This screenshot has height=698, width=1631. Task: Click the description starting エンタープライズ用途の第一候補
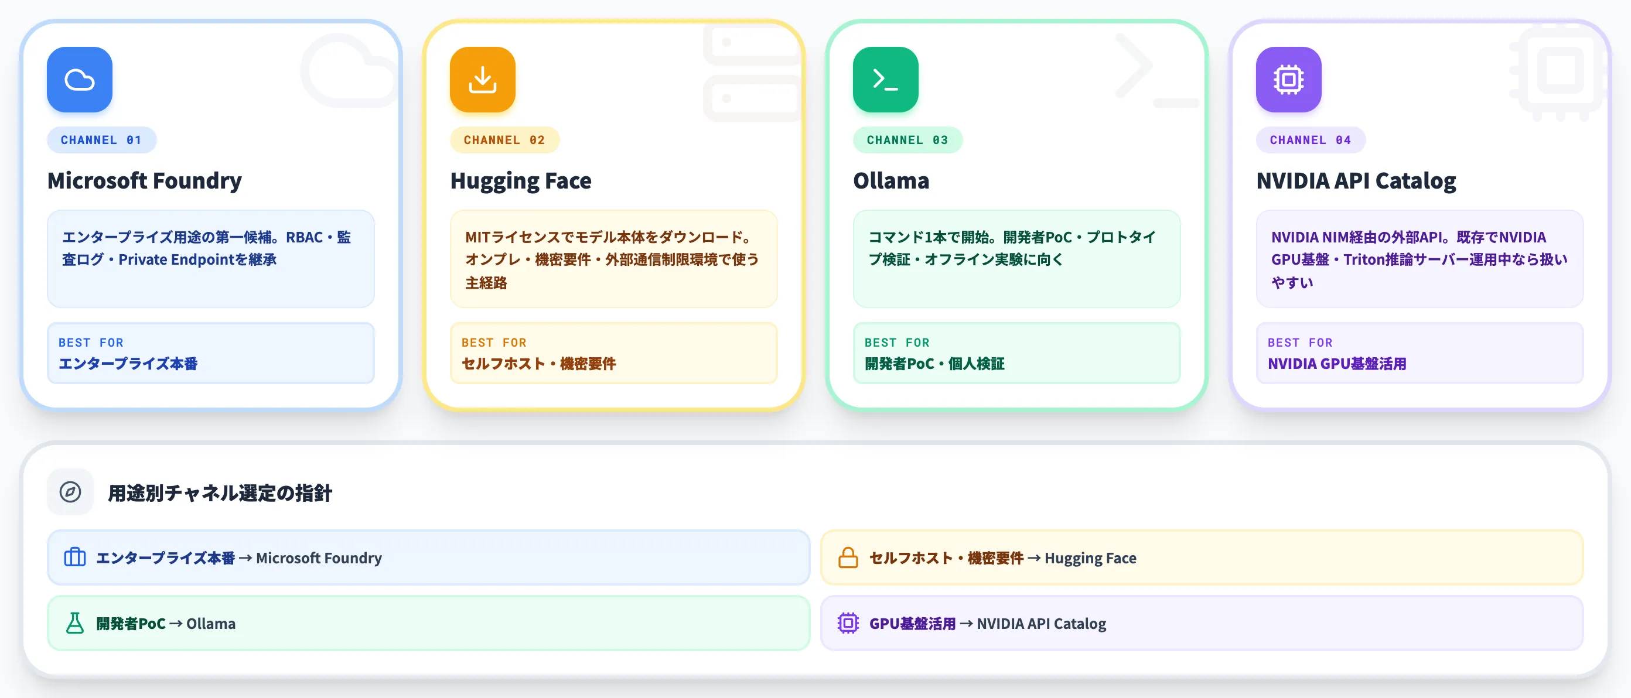pyautogui.click(x=211, y=259)
